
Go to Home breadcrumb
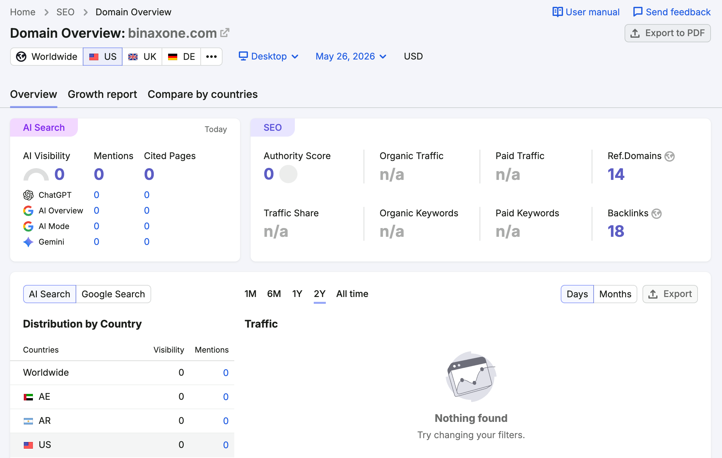click(23, 12)
